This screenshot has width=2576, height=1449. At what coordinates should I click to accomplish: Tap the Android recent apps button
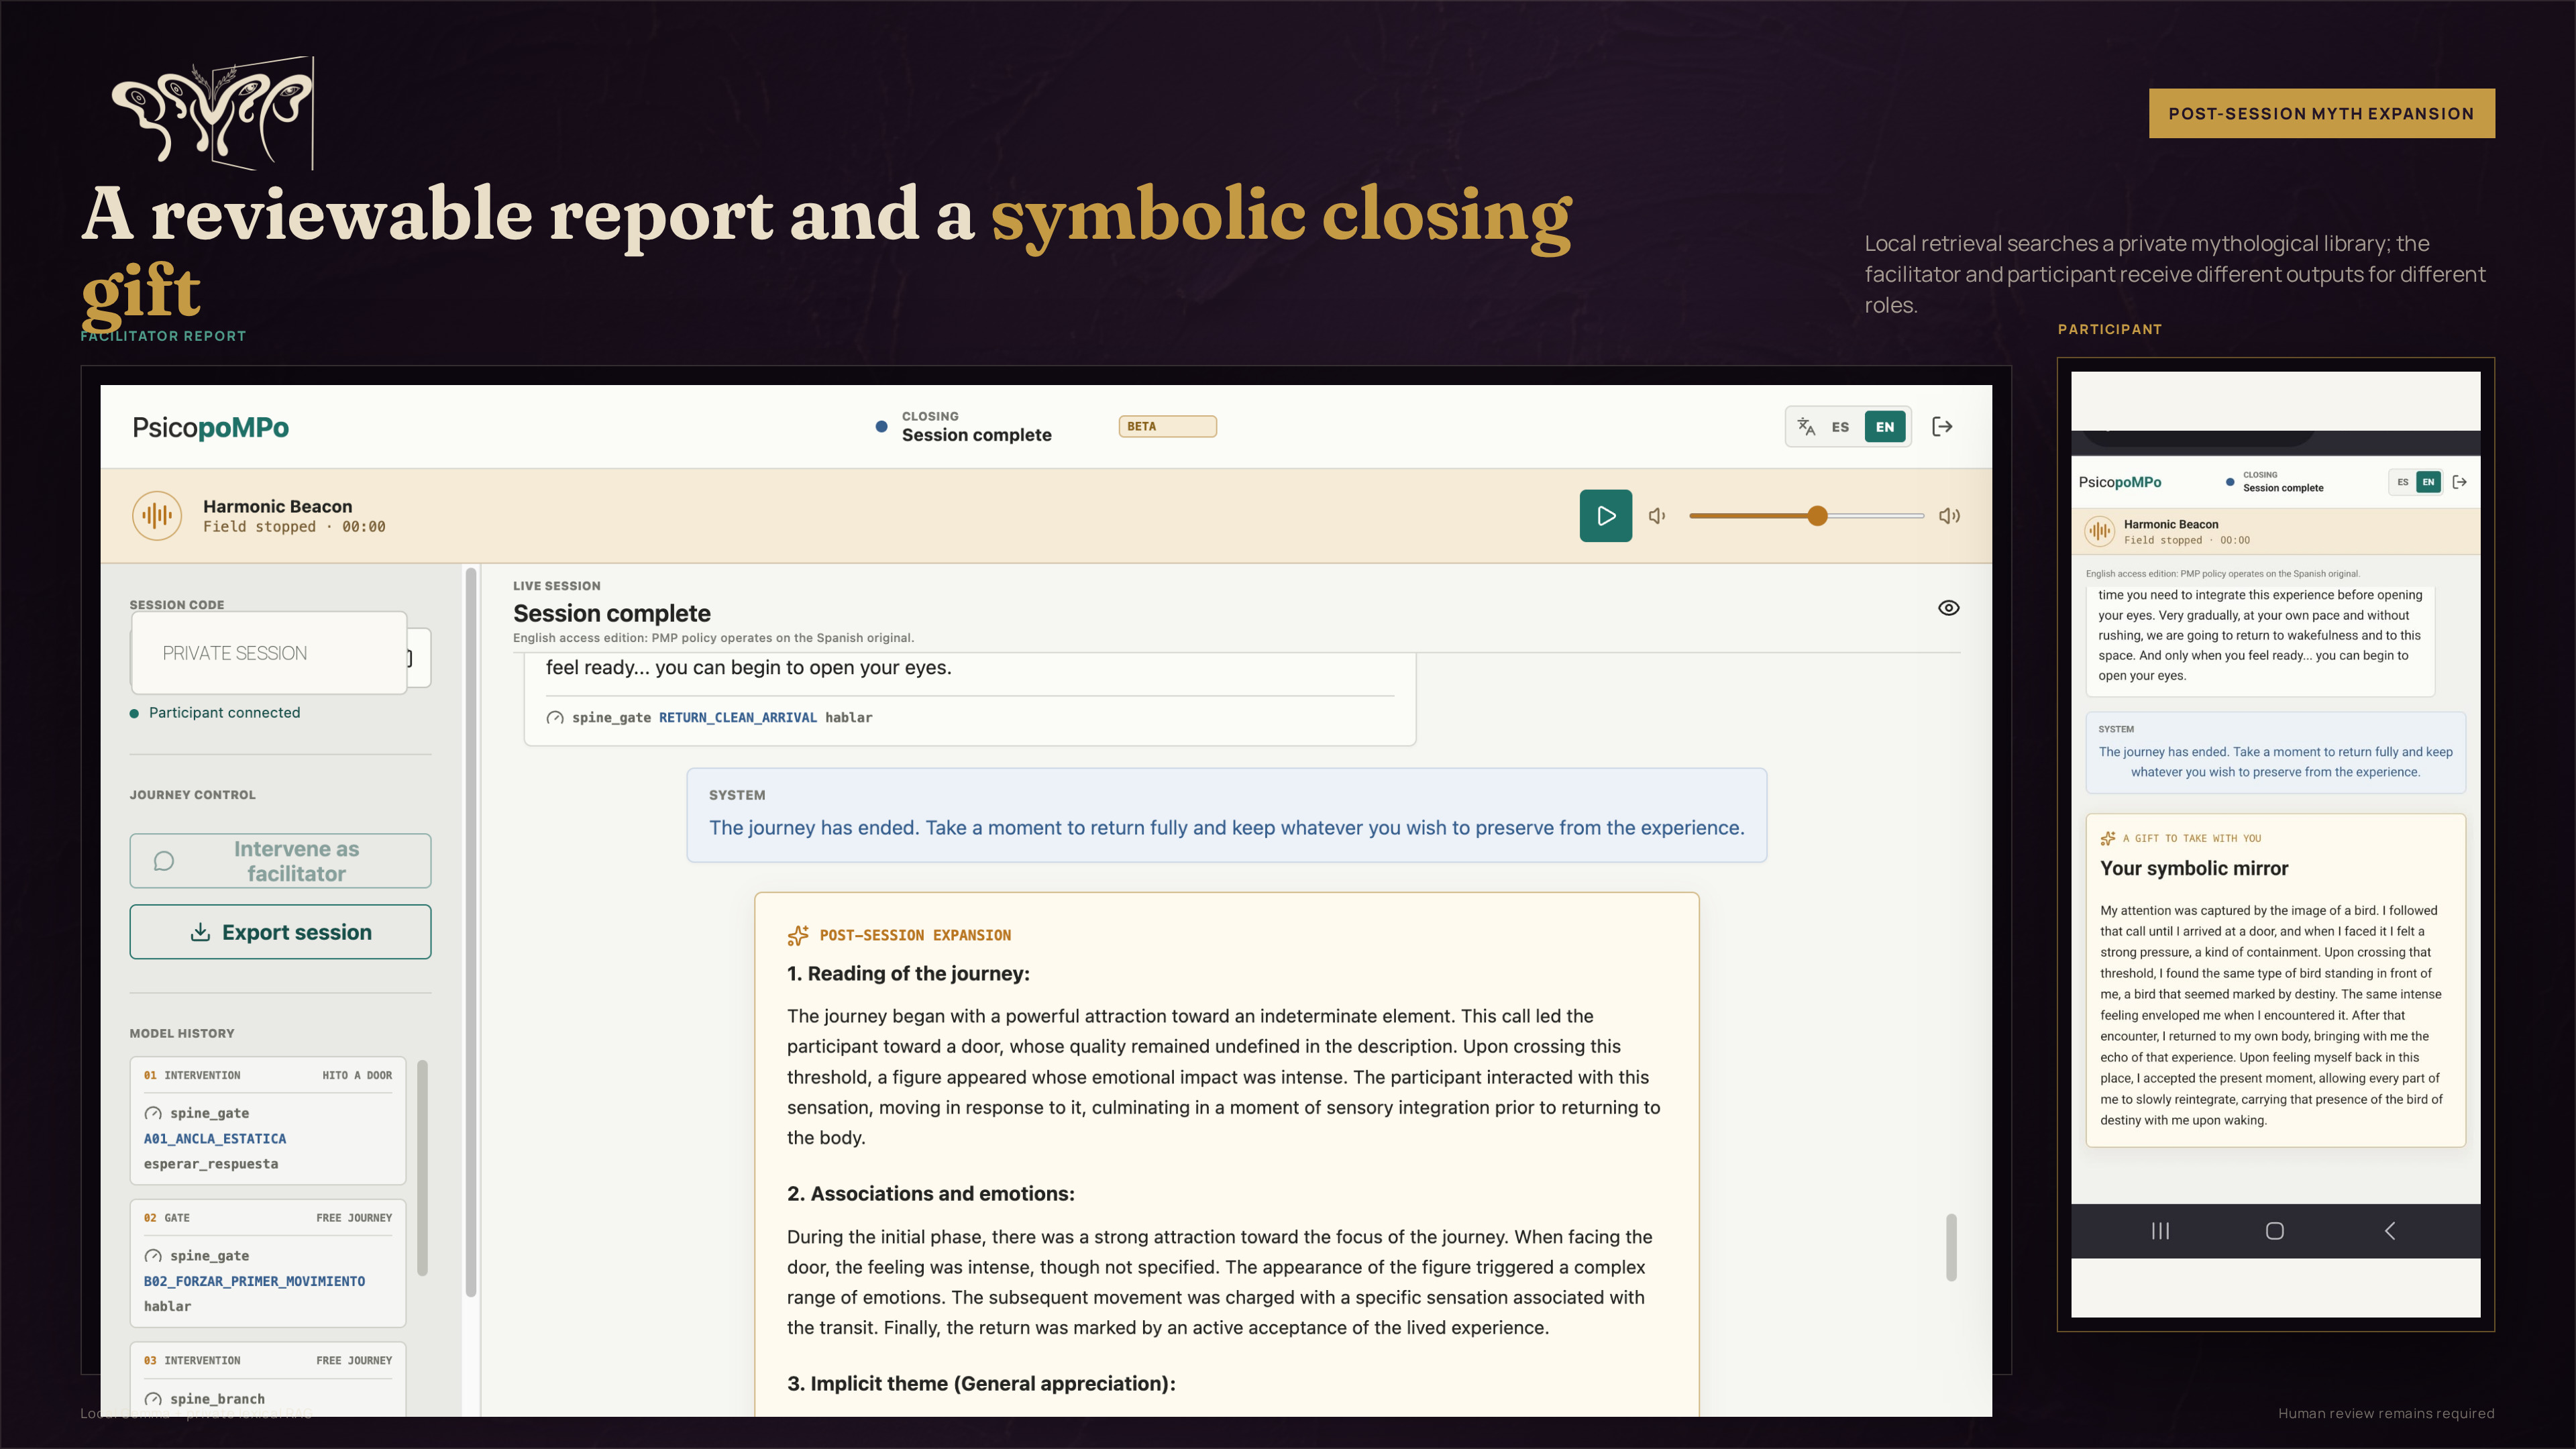coord(2160,1231)
